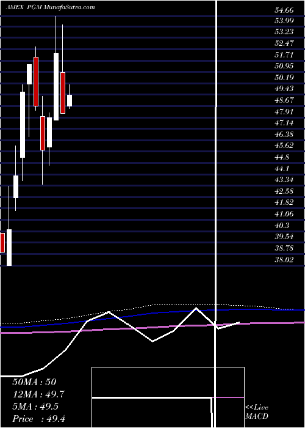This screenshot has width=305, height=428.
Task: Select the 38.02 price label
Action: [x=284, y=259]
